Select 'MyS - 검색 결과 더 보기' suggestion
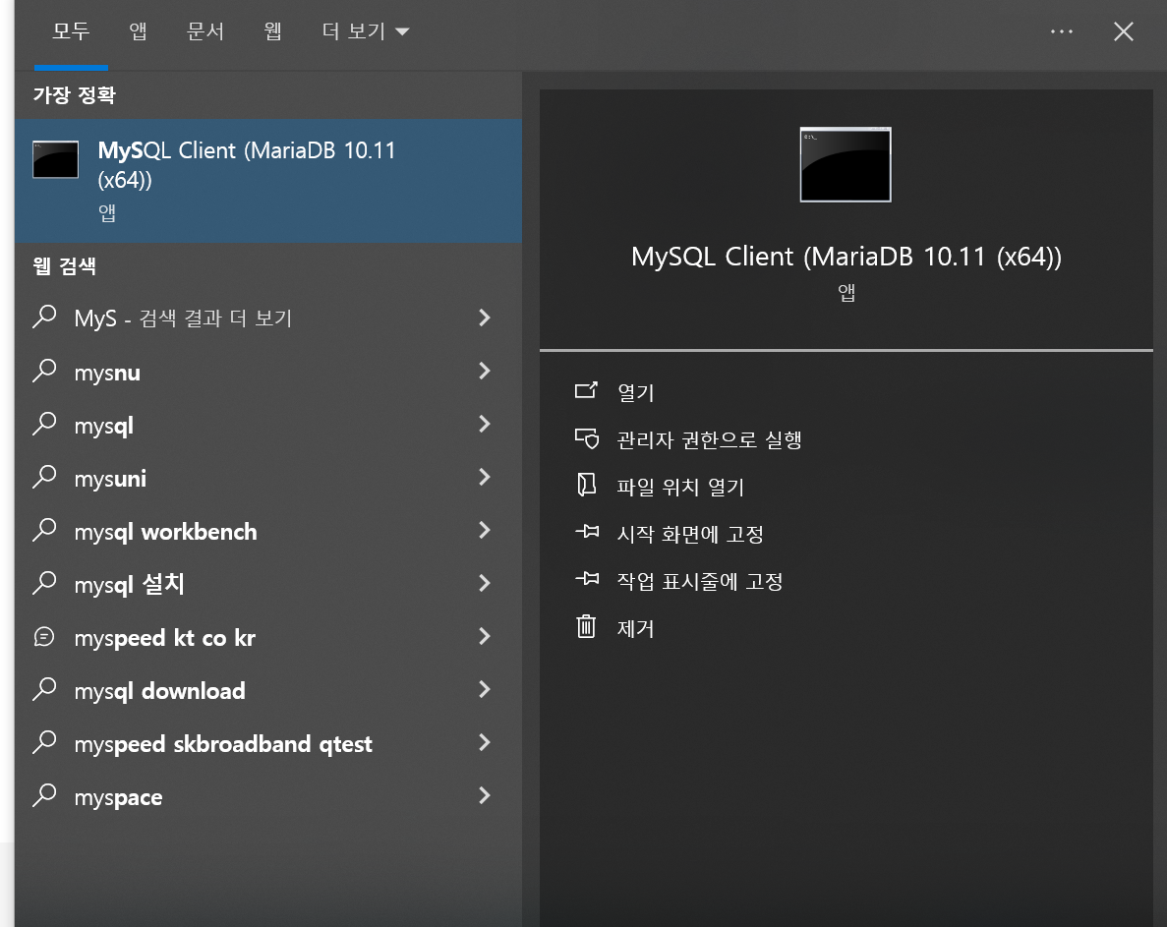Viewport: 1167px width, 927px height. click(x=268, y=319)
